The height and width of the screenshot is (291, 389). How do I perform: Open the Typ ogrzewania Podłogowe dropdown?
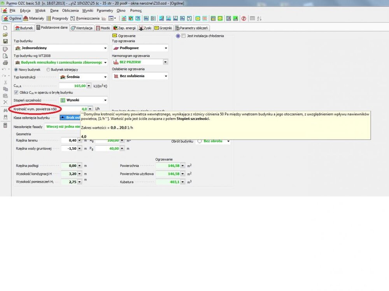click(x=166, y=48)
